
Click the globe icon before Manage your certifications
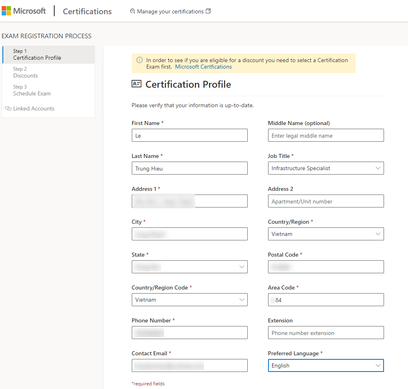pos(132,11)
